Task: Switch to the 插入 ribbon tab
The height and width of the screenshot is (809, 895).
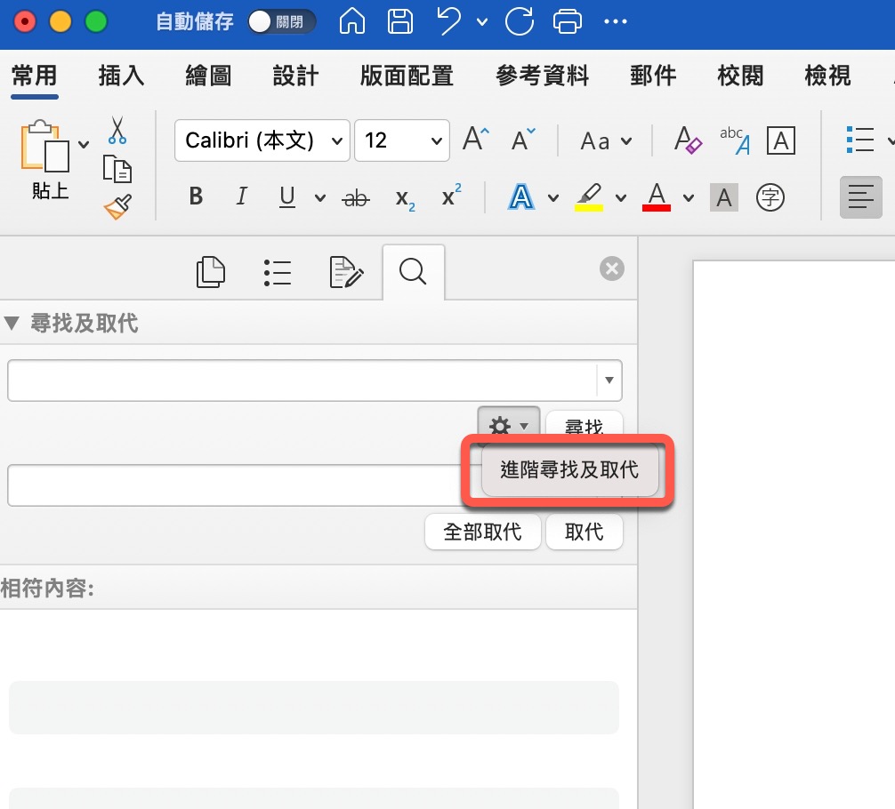Action: [x=121, y=76]
